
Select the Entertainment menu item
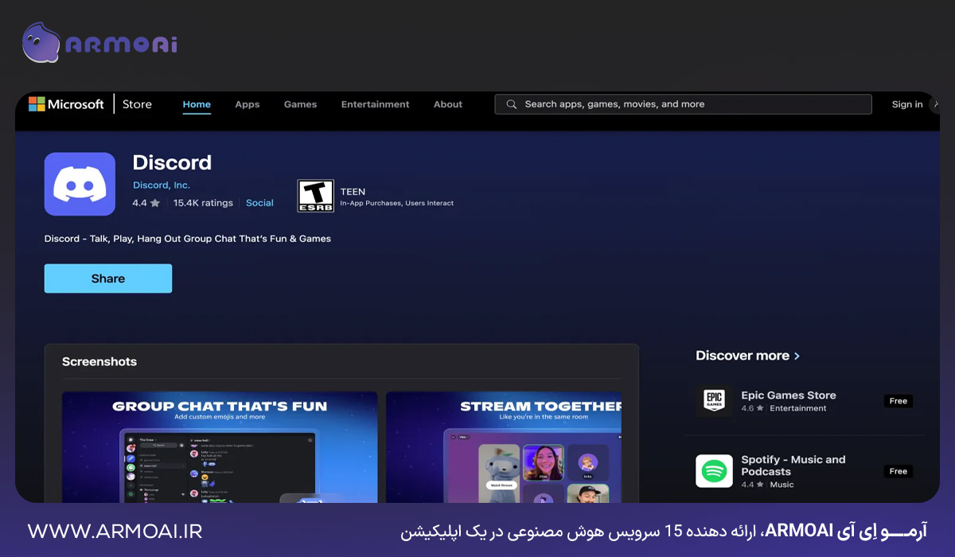click(x=375, y=103)
